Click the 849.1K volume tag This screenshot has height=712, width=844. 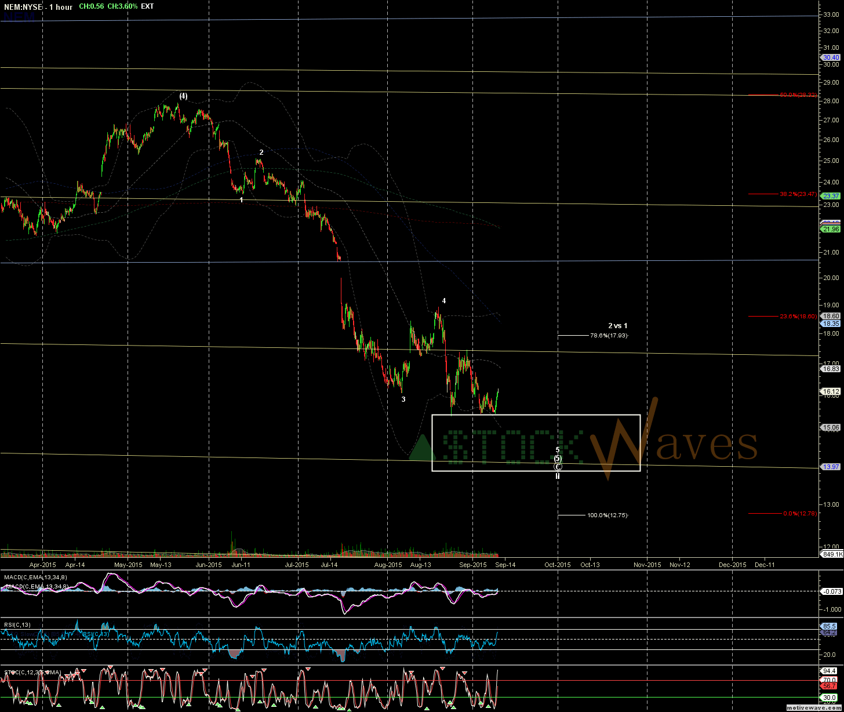point(831,554)
